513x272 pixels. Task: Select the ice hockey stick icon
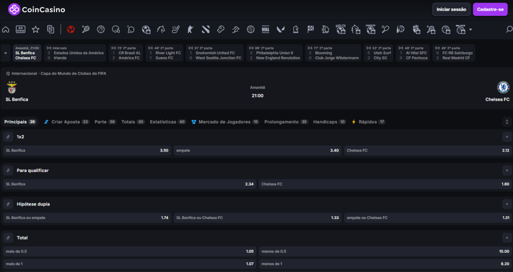pos(176,29)
